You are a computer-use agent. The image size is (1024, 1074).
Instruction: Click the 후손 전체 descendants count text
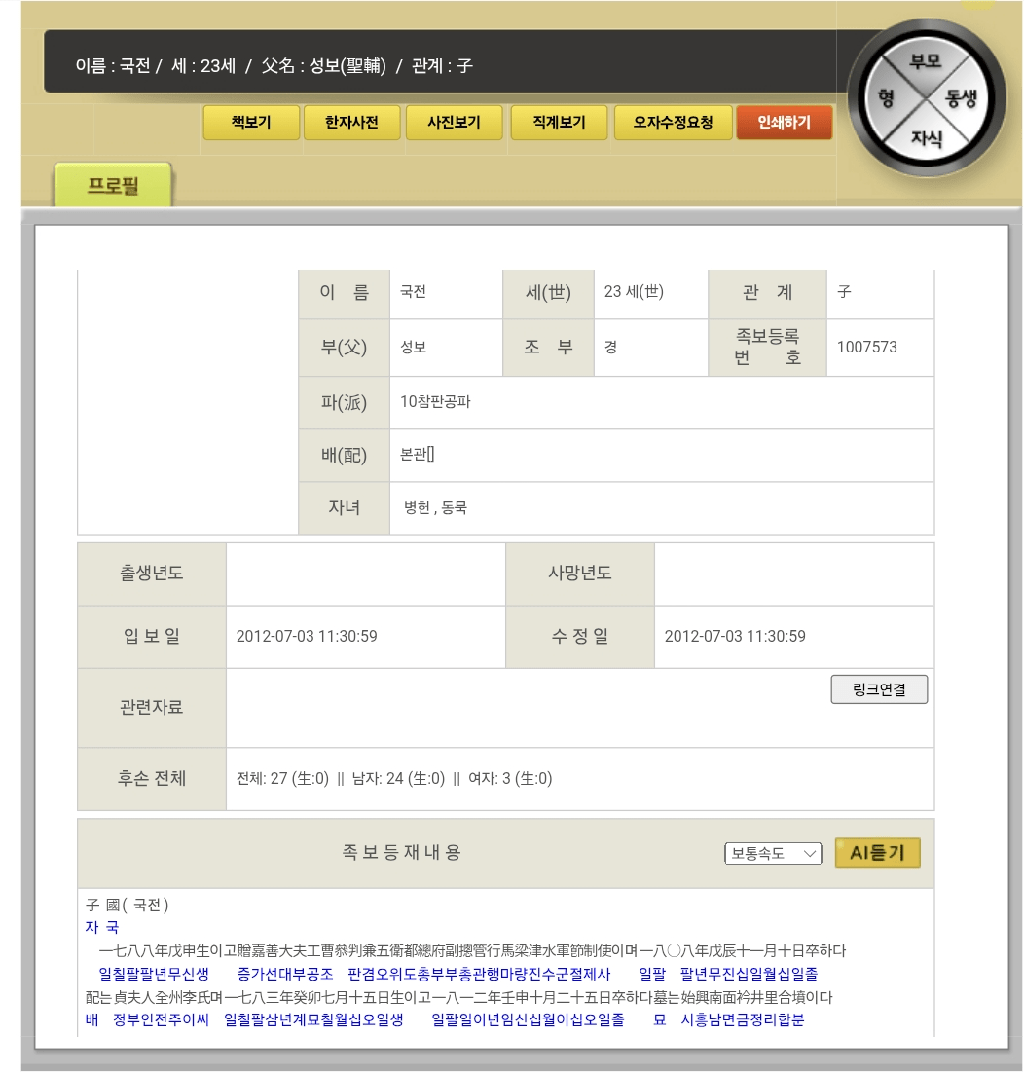(394, 779)
